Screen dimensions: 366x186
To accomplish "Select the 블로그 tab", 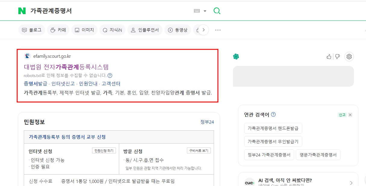I will [x=32, y=30].
